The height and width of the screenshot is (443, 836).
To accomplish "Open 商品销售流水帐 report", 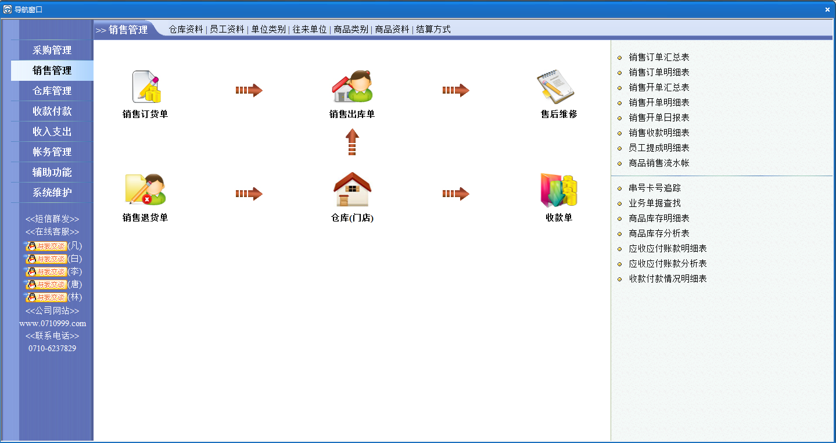I will (x=659, y=163).
